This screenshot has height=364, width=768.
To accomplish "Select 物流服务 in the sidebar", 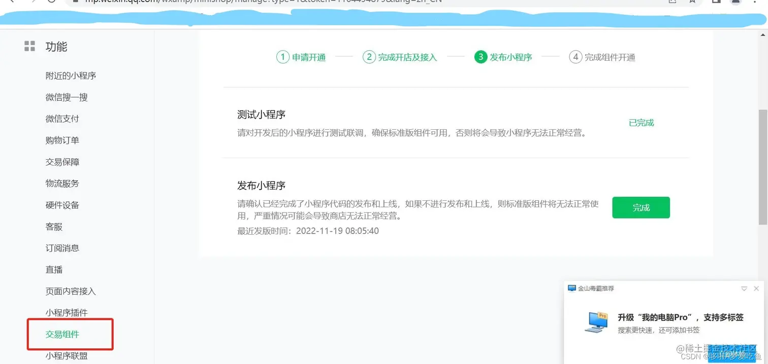I will coord(62,183).
